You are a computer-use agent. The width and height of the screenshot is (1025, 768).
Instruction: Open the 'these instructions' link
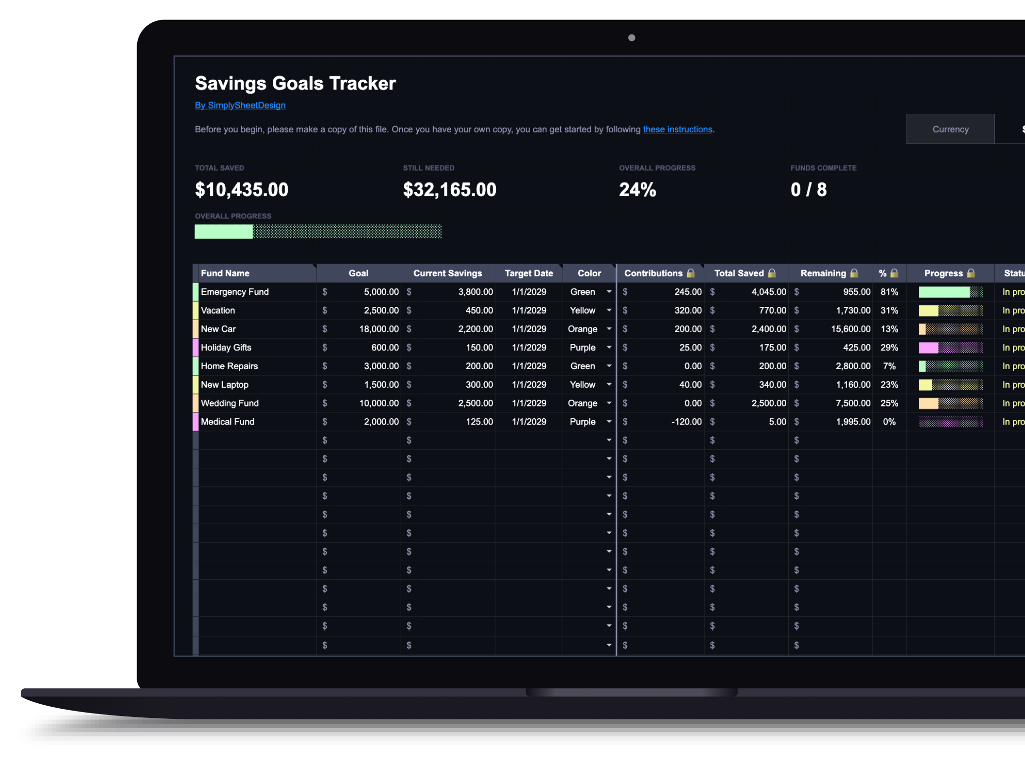pos(677,129)
